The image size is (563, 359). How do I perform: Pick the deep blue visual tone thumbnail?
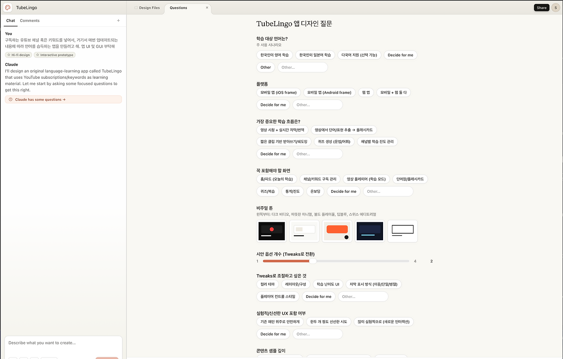click(x=370, y=231)
